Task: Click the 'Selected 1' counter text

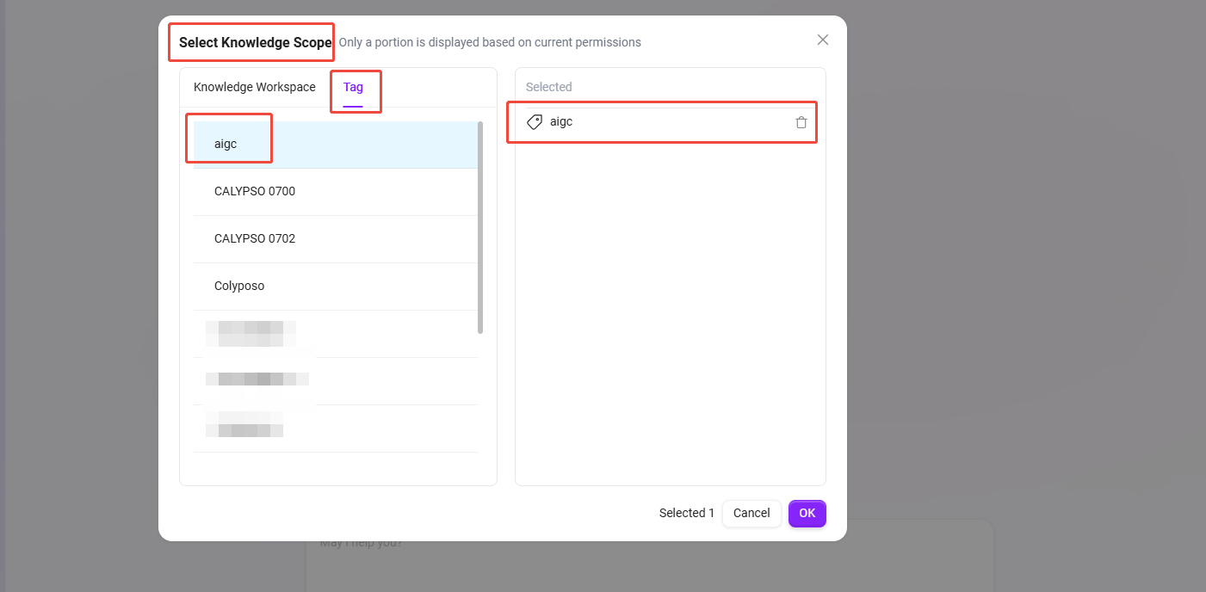Action: tap(686, 513)
